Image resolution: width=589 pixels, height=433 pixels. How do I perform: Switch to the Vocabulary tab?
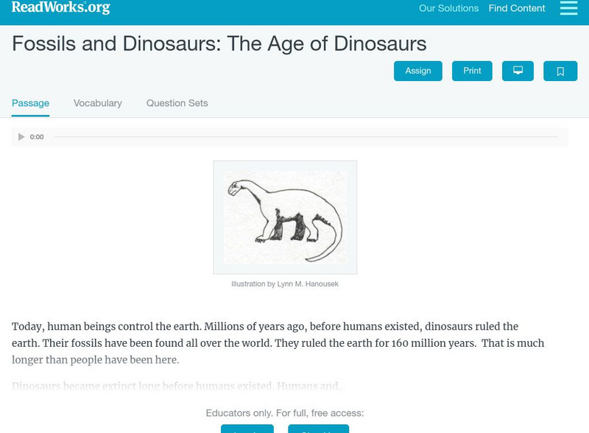pos(98,103)
